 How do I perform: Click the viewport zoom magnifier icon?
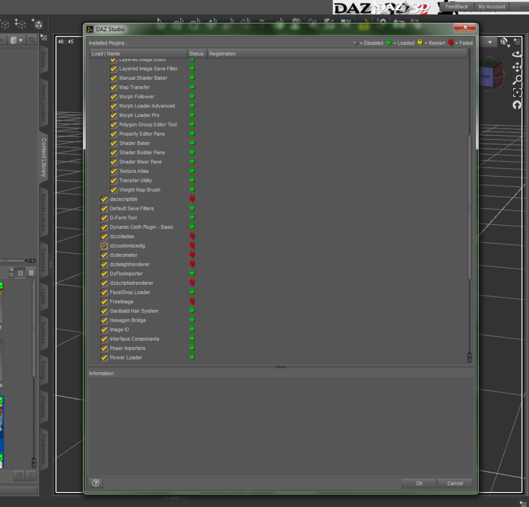[x=518, y=80]
